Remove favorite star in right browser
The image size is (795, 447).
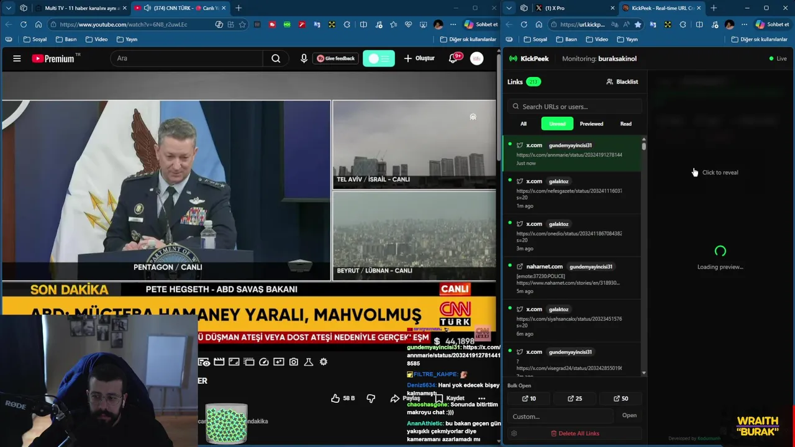coord(637,24)
